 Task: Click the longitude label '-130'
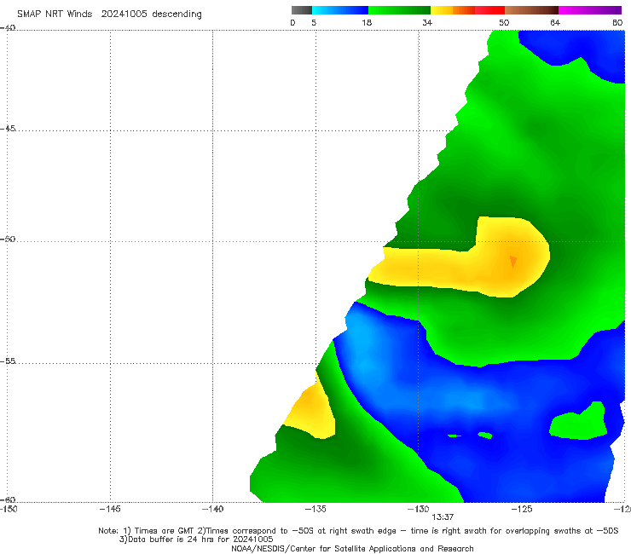coord(419,509)
